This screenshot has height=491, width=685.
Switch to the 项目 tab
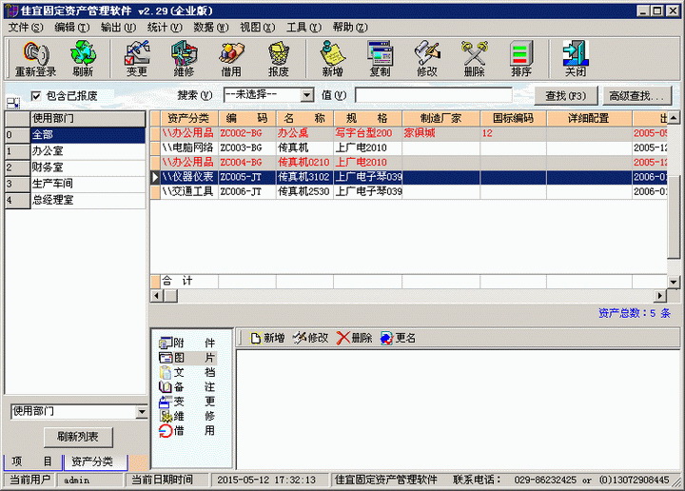[x=32, y=462]
